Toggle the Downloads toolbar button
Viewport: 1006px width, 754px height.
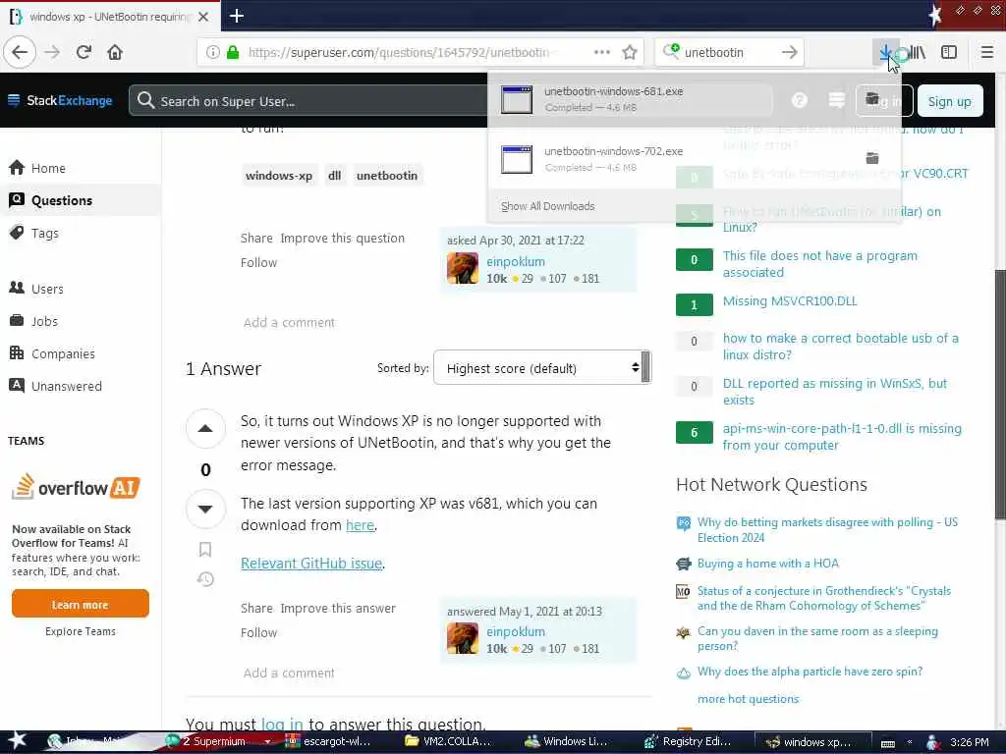(x=885, y=52)
